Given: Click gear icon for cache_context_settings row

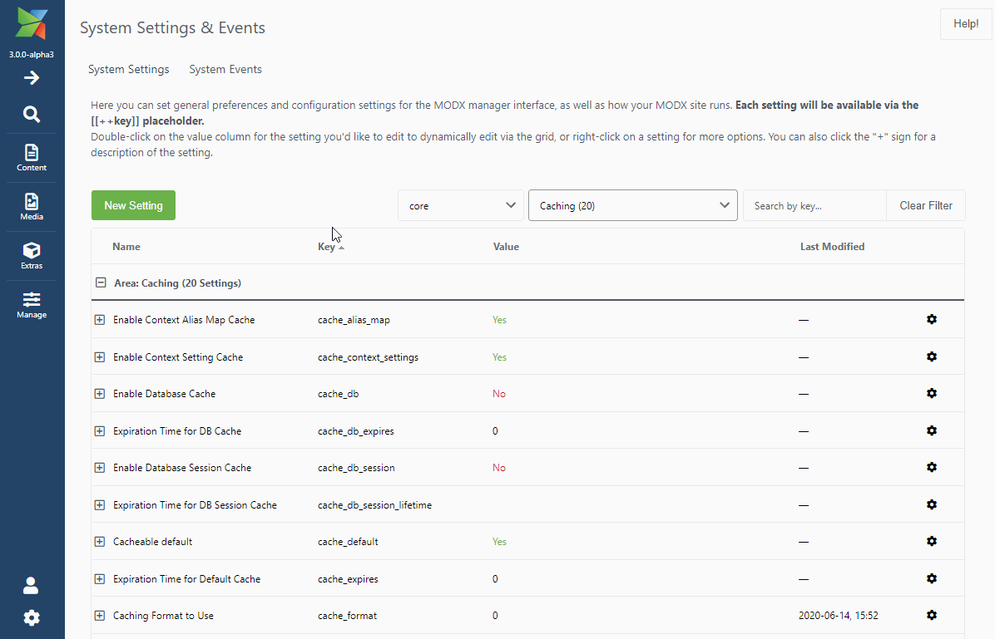Looking at the screenshot, I should tap(932, 357).
